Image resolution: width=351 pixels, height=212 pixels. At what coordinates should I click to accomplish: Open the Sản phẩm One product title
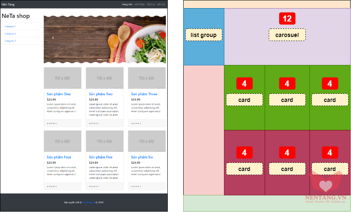coord(59,94)
